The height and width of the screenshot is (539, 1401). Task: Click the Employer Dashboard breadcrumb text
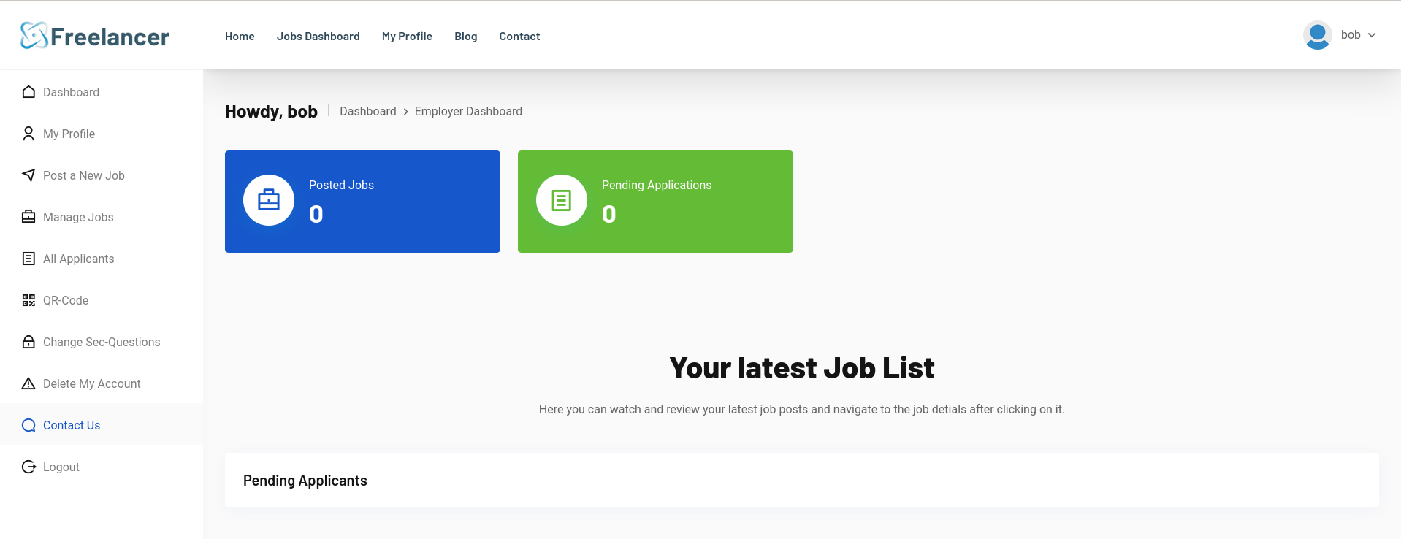468,111
